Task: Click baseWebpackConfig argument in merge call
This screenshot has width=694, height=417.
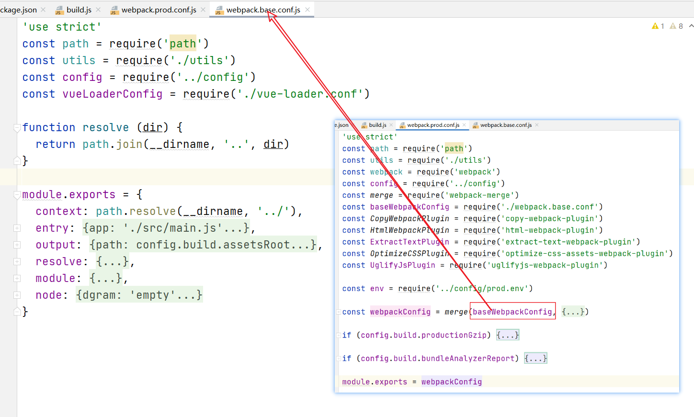Action: (x=512, y=312)
